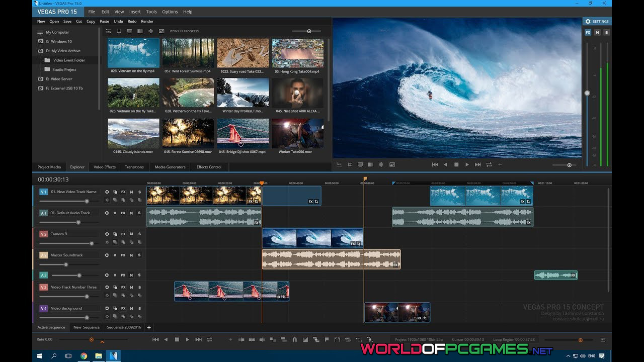
Task: Open the Insert menu
Action: click(x=135, y=12)
